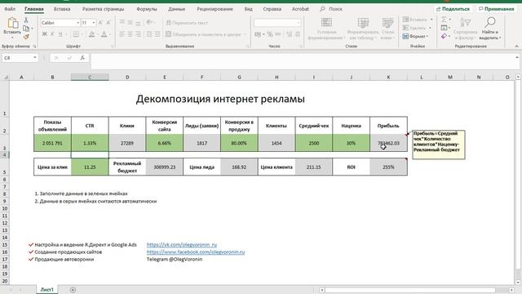The image size is (522, 294).
Task: Open the facebook.com/olegvoronin.ru link
Action: pos(196,252)
